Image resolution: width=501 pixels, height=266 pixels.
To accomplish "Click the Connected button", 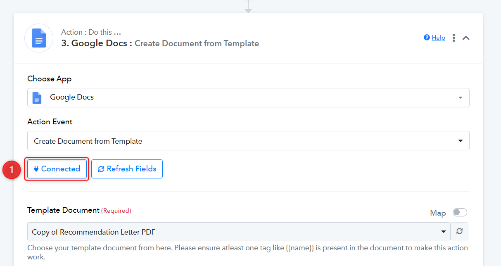I will click(57, 169).
